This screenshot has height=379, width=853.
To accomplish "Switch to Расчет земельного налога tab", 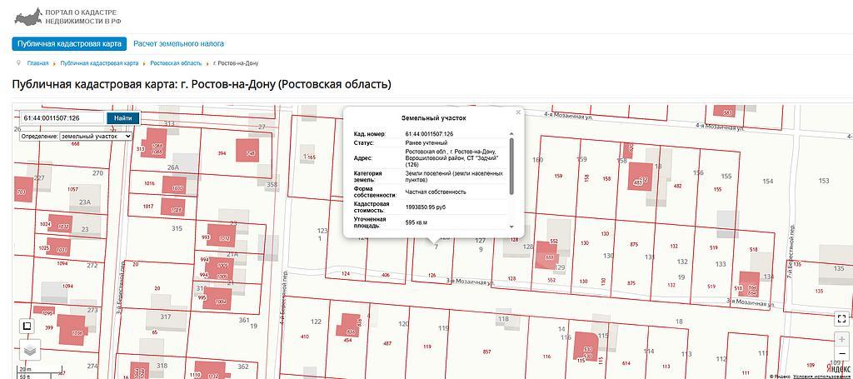I will click(x=178, y=44).
